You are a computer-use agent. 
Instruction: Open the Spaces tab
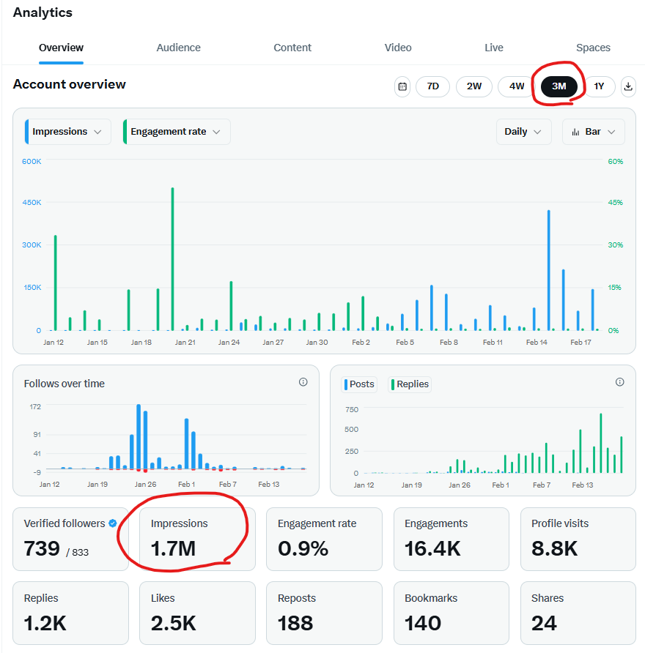pyautogui.click(x=593, y=48)
